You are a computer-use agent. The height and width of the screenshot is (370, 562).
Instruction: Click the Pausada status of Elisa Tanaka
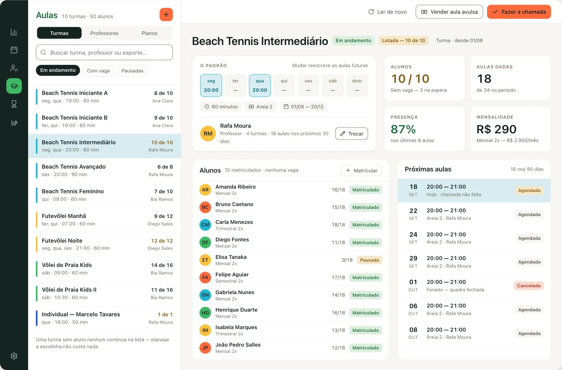point(369,260)
